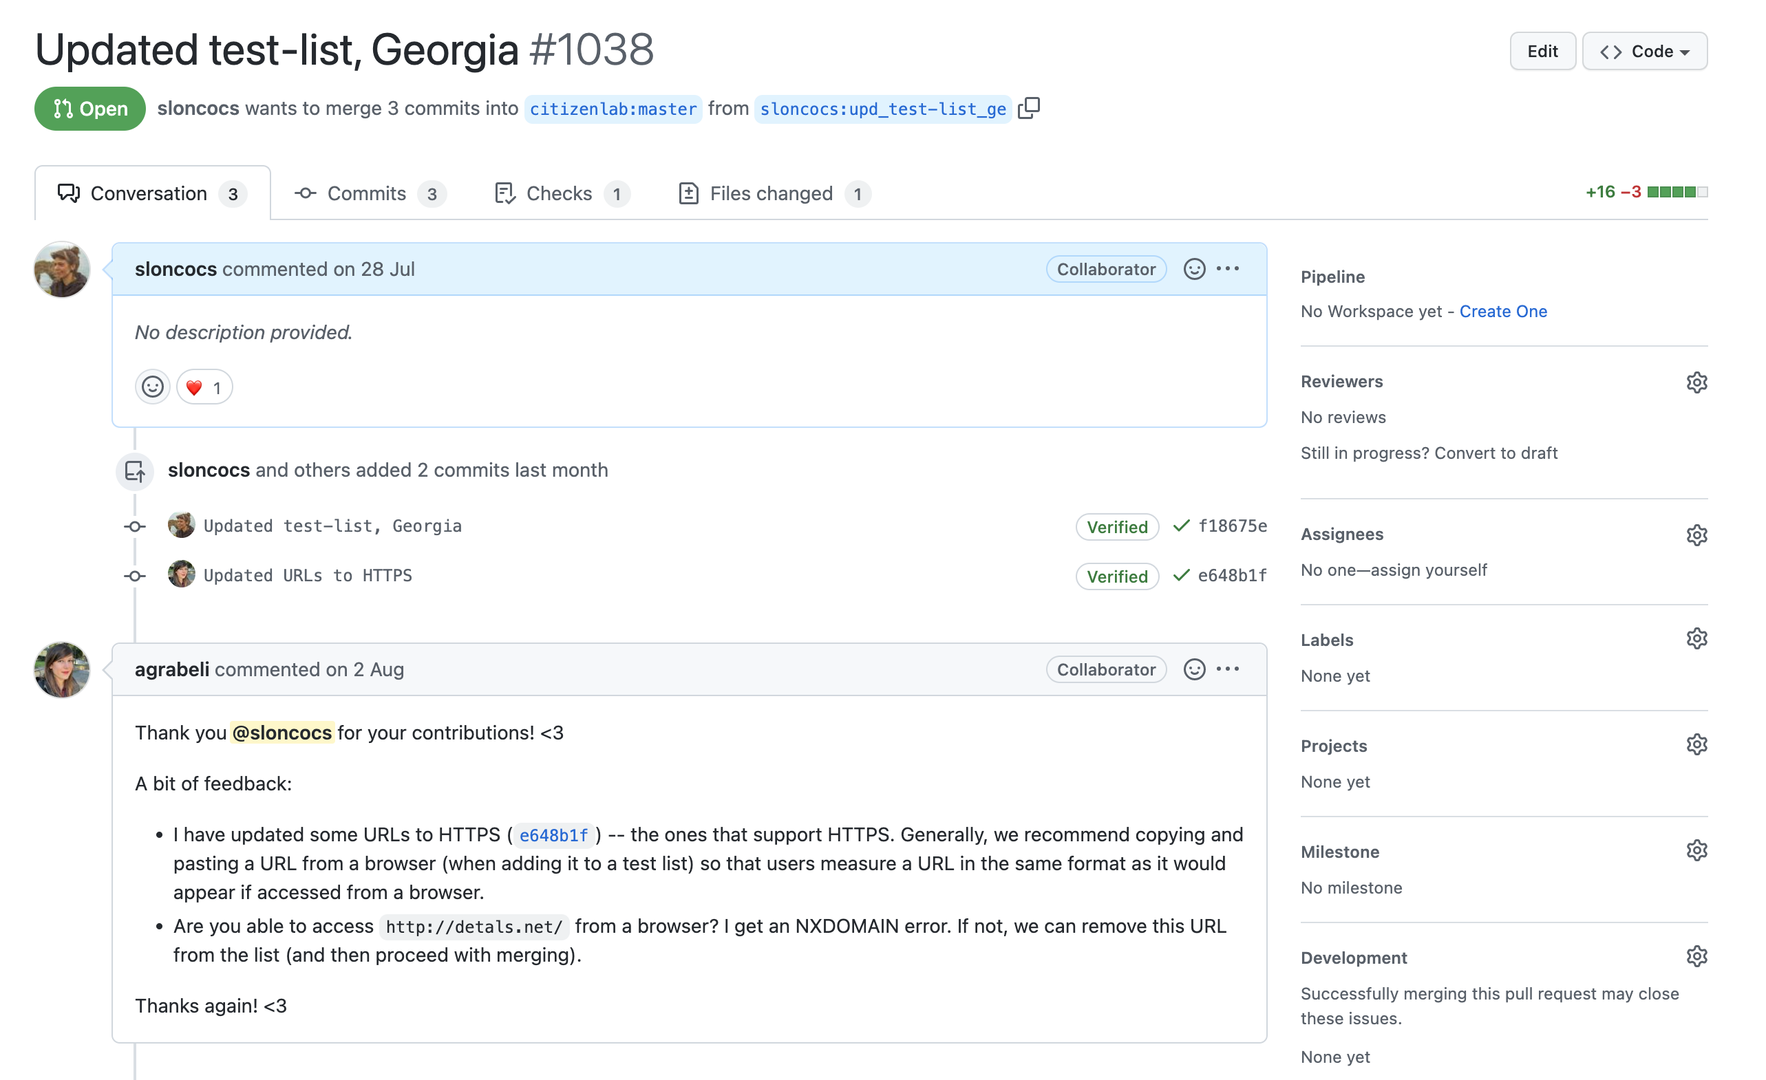Open Milestone settings gear

[1696, 851]
